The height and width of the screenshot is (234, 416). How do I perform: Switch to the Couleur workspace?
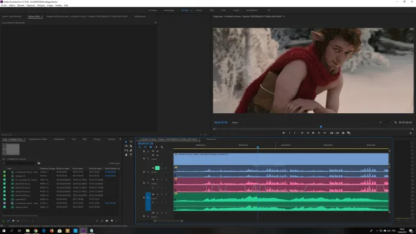[198, 10]
